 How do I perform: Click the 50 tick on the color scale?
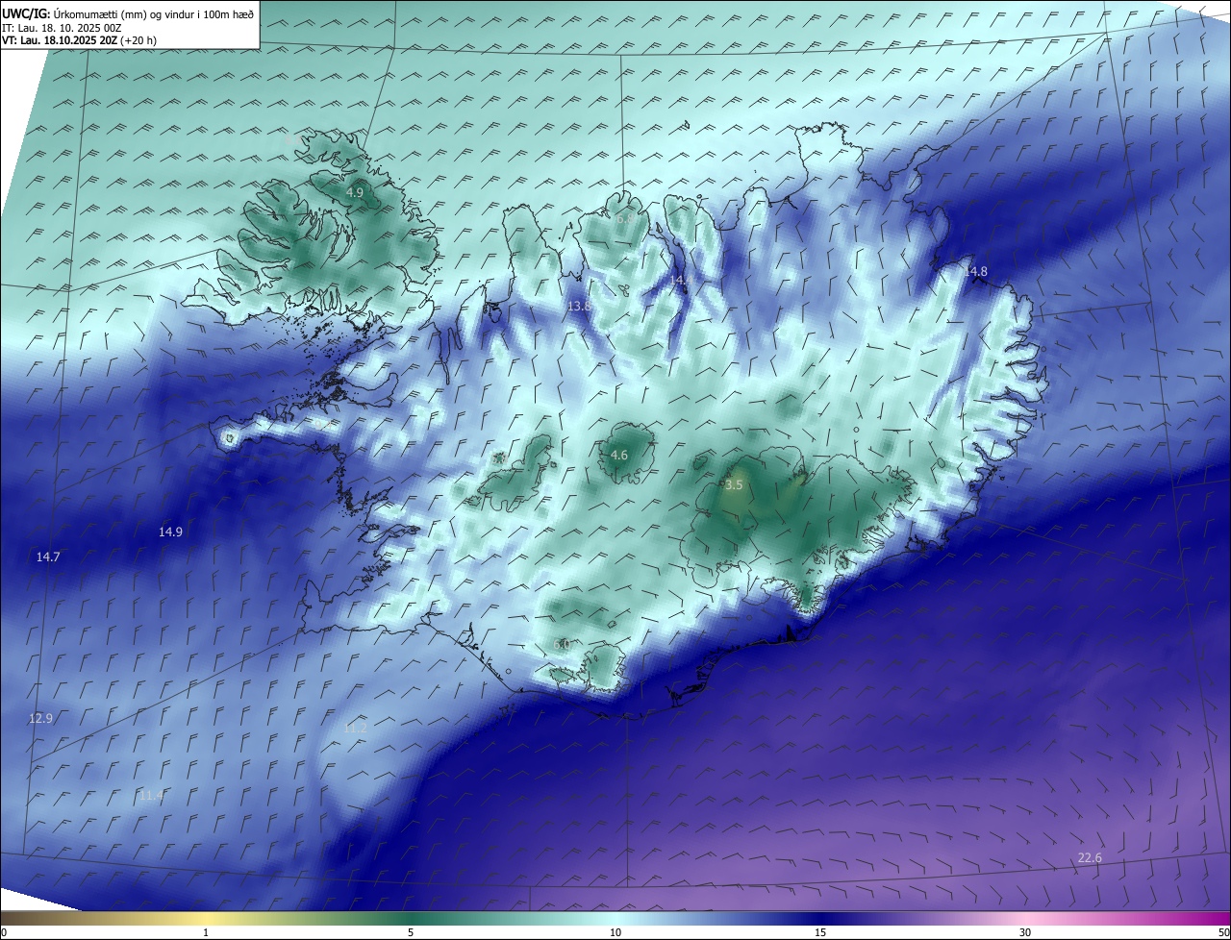point(1223,932)
